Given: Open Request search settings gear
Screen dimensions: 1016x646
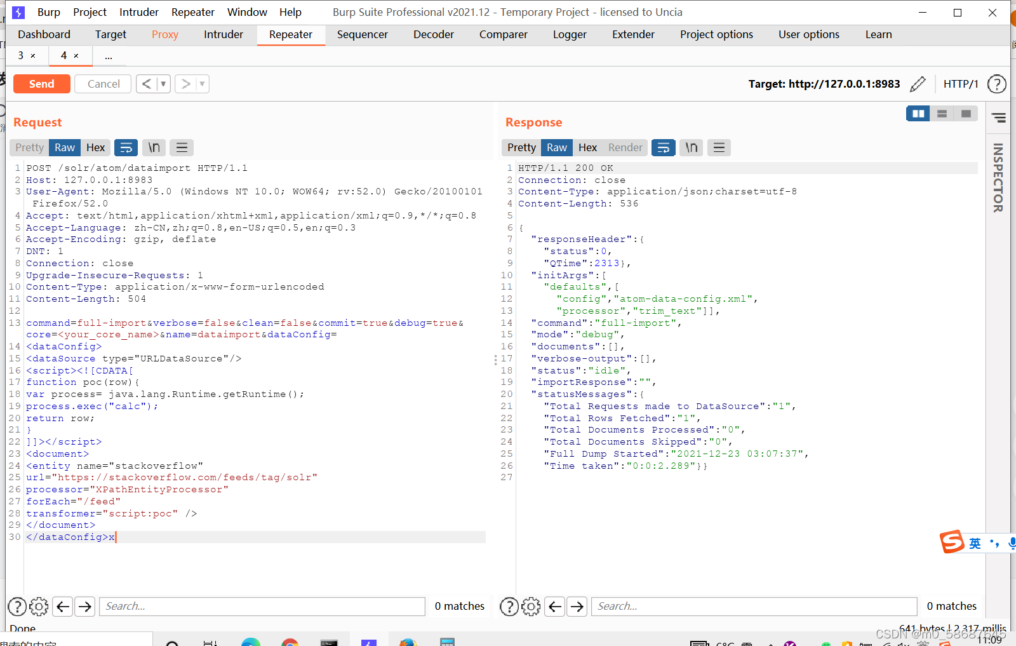Looking at the screenshot, I should pos(39,607).
